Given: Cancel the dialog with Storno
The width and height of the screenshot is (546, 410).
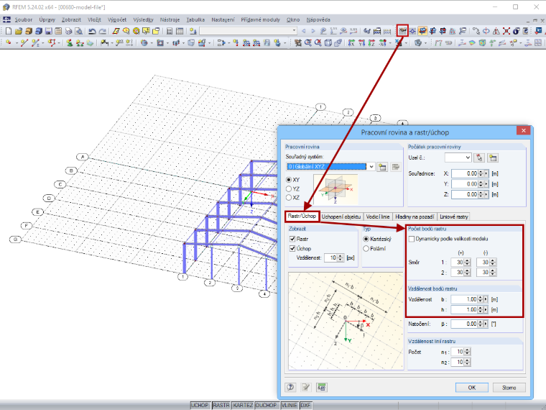Looking at the screenshot, I should [x=509, y=387].
